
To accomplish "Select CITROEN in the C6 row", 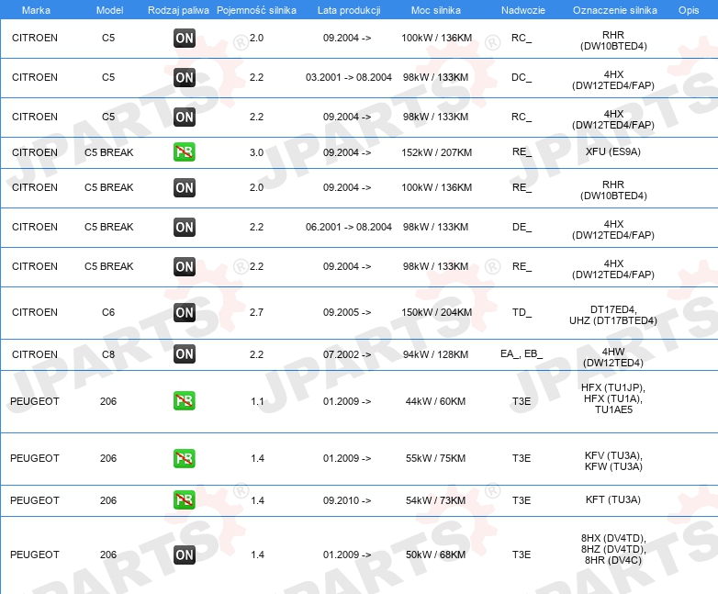I will (x=35, y=312).
